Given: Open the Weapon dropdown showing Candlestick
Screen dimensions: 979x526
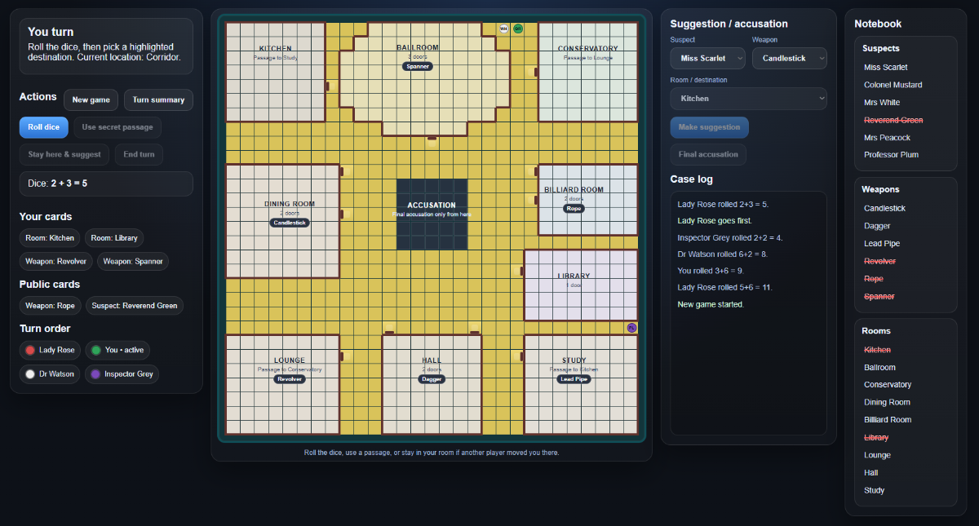Looking at the screenshot, I should click(x=789, y=59).
